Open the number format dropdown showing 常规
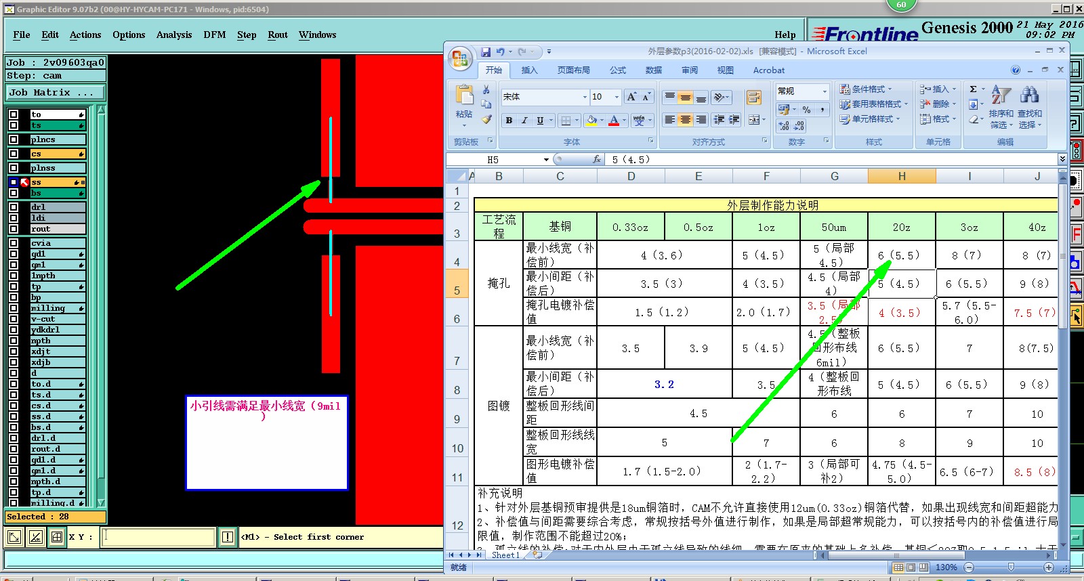Screen dimensions: 1084x581 click(x=825, y=91)
